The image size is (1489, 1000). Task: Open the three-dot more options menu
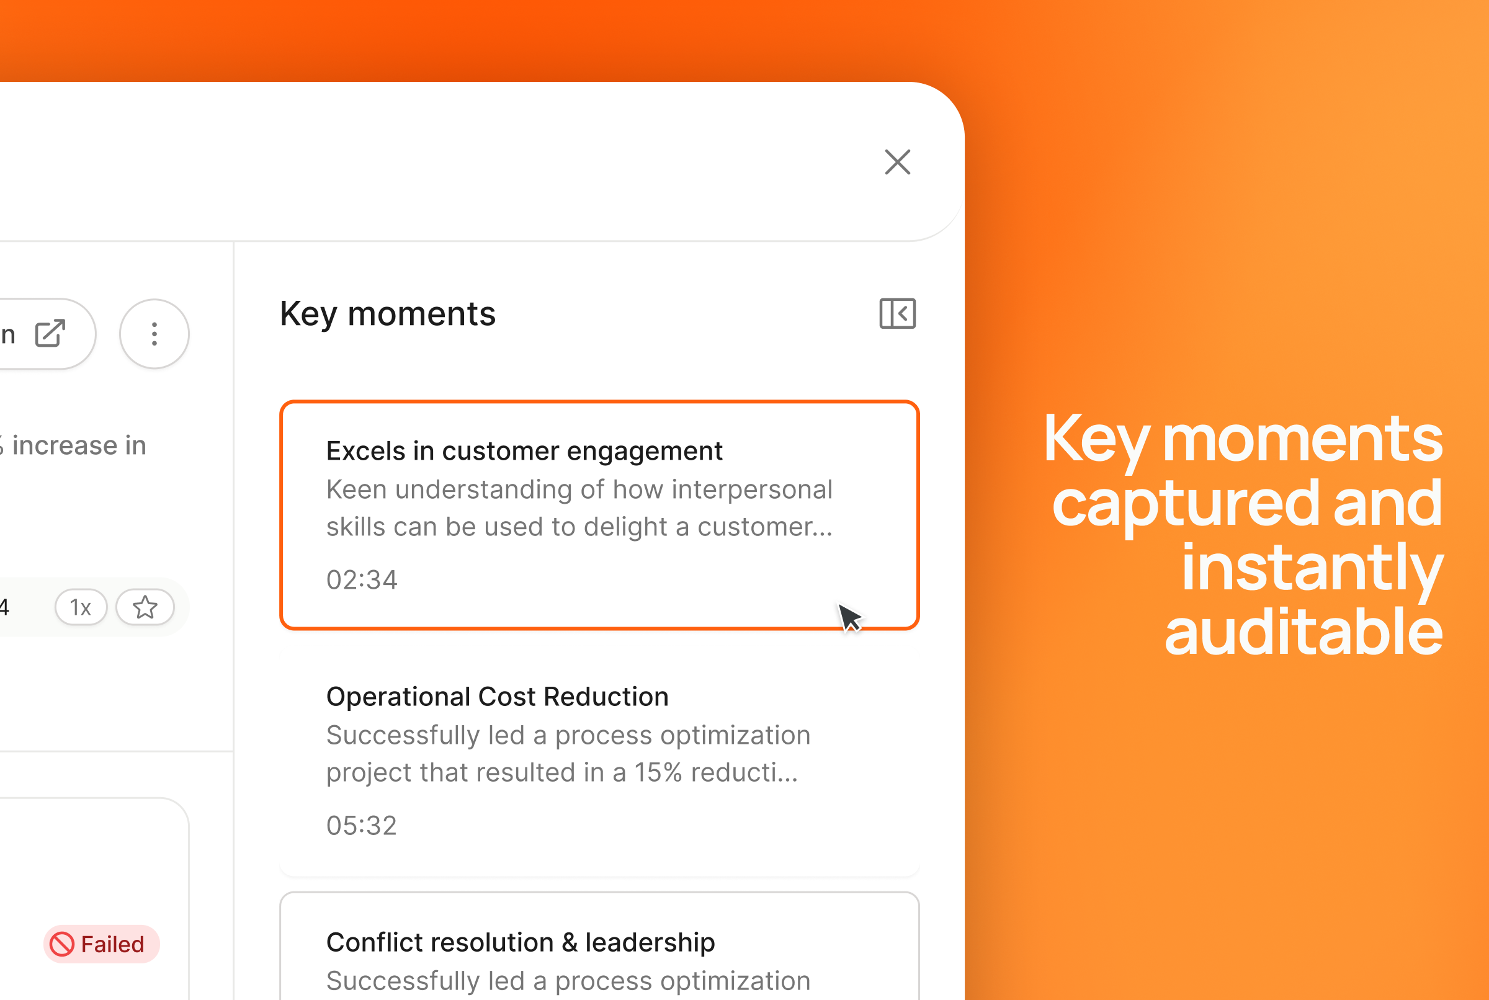click(154, 334)
